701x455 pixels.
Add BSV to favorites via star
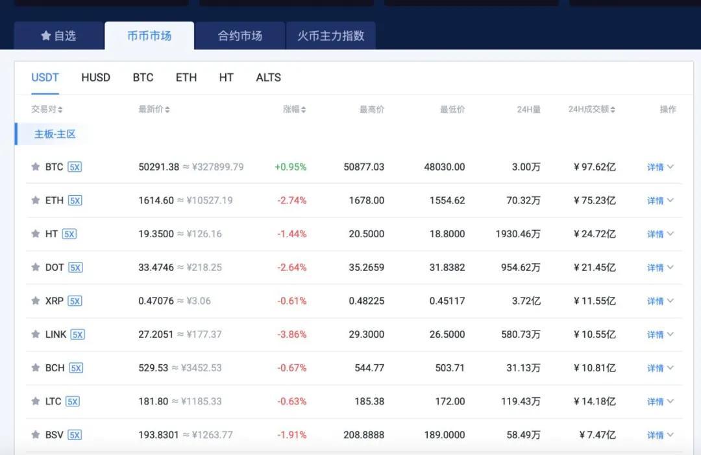click(36, 434)
